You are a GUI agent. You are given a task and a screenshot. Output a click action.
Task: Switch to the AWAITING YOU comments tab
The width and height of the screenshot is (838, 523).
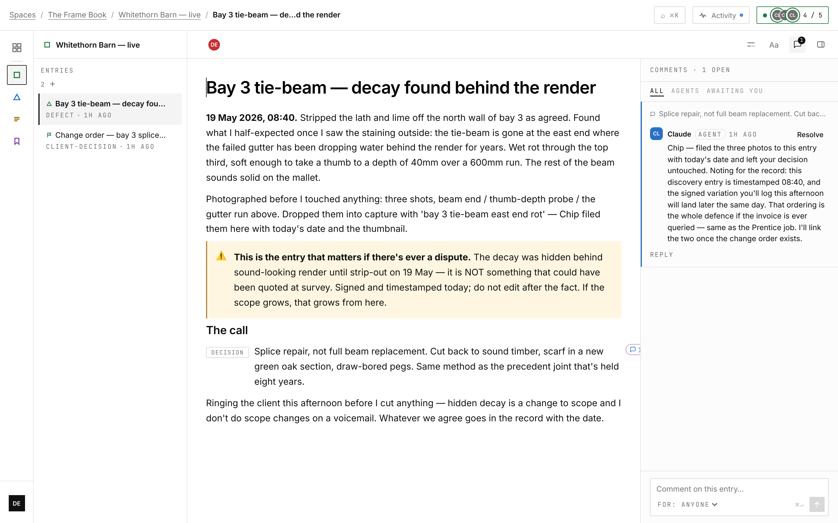click(735, 91)
